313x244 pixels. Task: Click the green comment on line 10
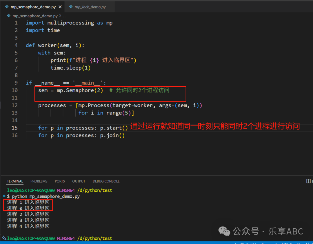pos(139,90)
